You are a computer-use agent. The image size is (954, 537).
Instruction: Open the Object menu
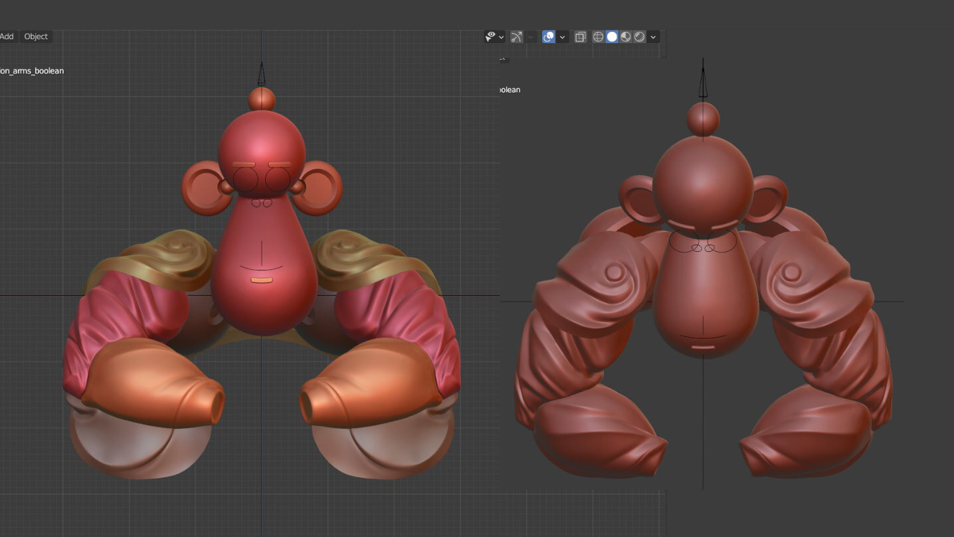36,37
